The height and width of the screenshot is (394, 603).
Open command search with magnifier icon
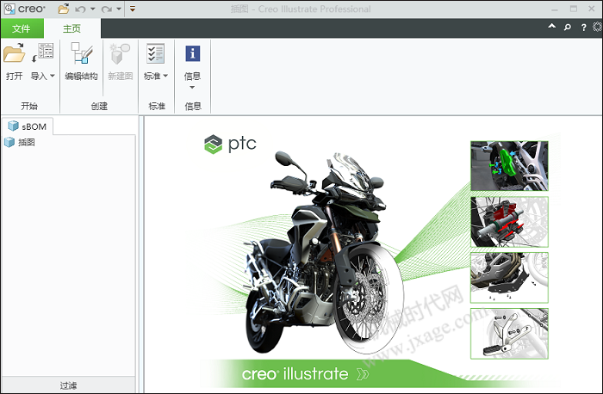(567, 27)
